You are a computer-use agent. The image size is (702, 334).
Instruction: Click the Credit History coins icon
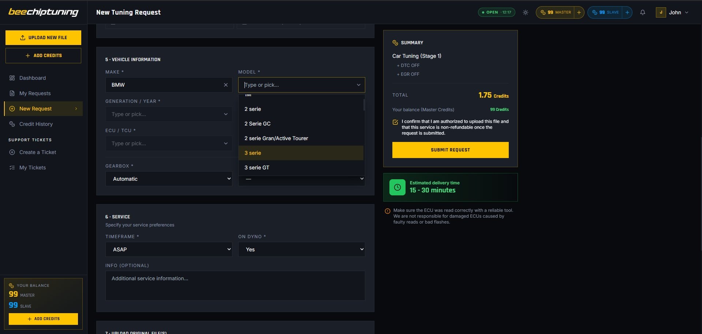coord(12,124)
